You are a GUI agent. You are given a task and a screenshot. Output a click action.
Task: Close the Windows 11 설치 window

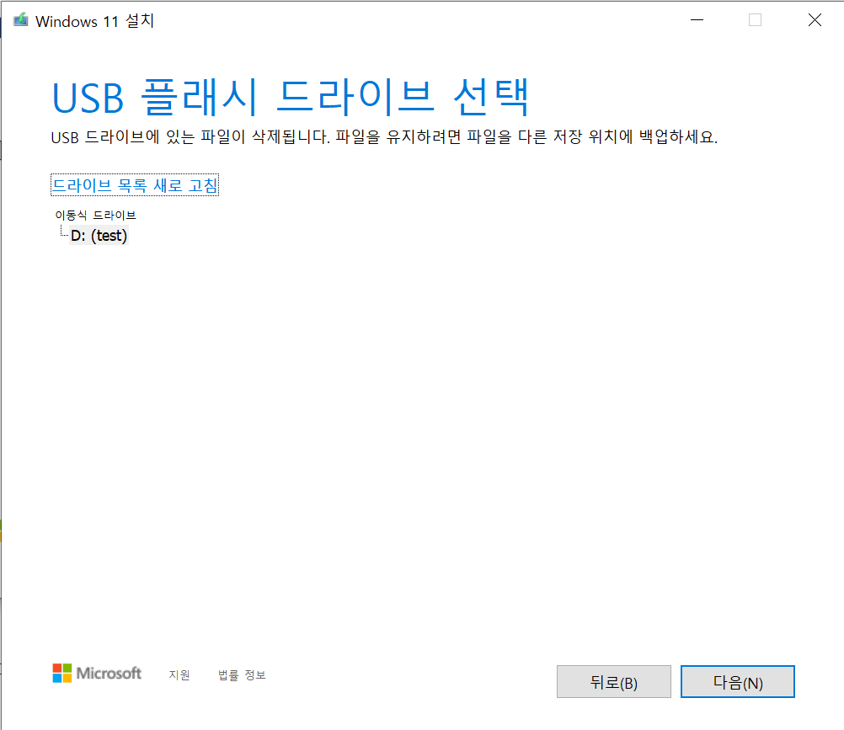click(815, 20)
